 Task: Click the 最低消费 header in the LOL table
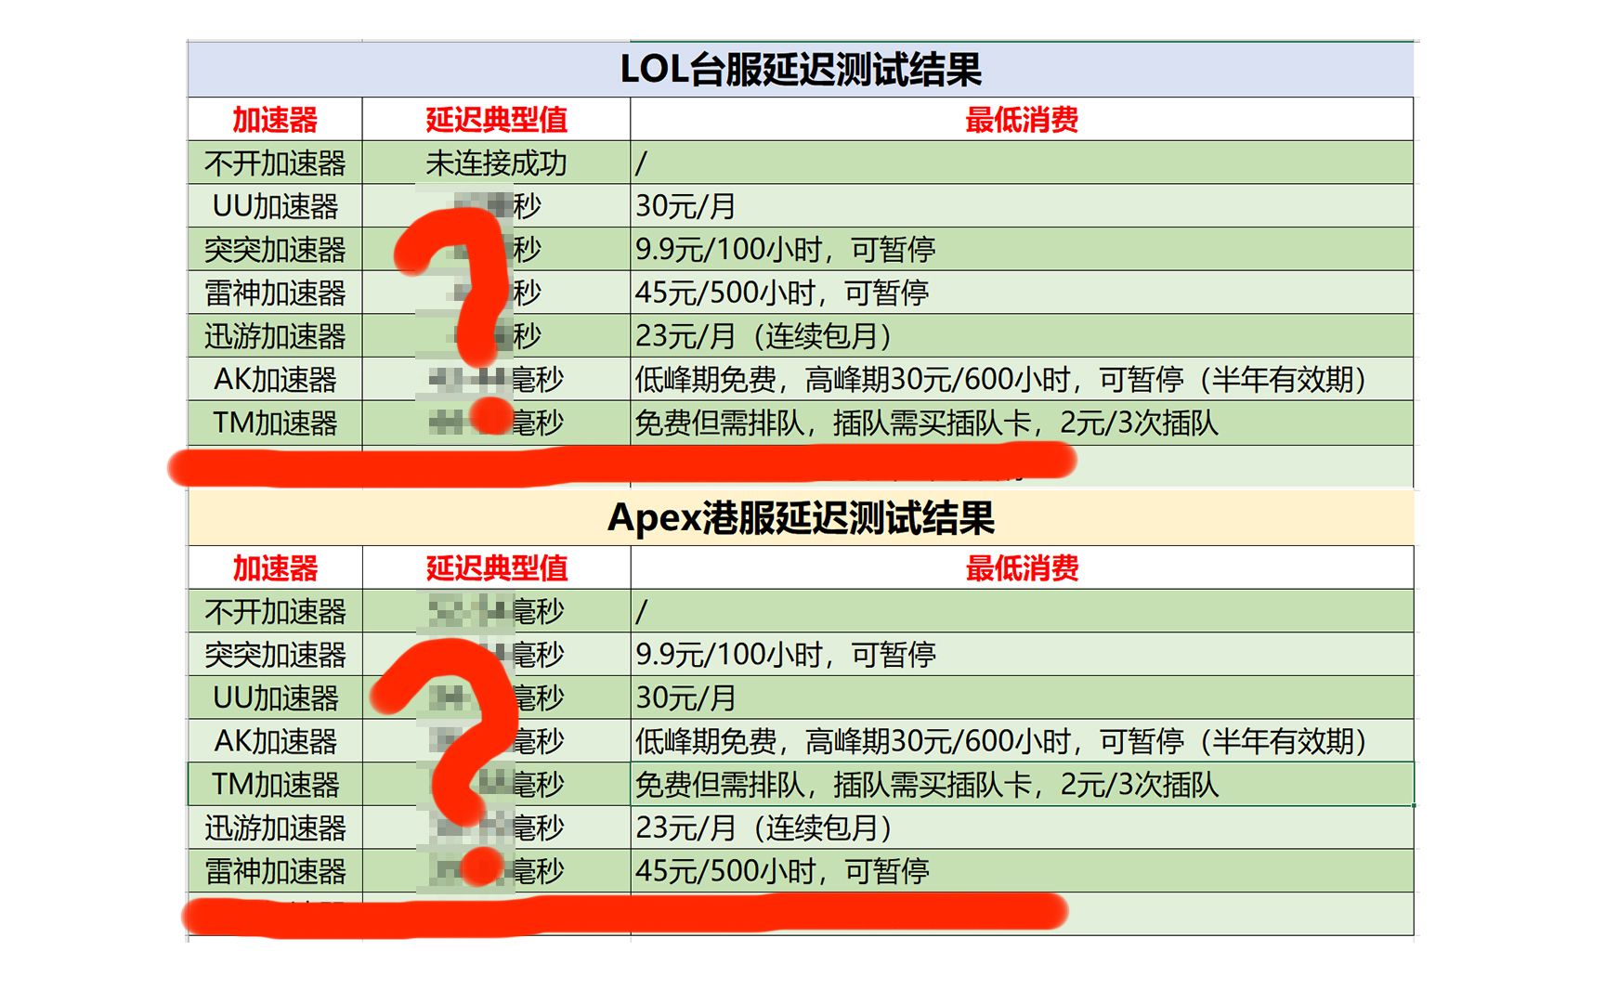tap(1022, 119)
